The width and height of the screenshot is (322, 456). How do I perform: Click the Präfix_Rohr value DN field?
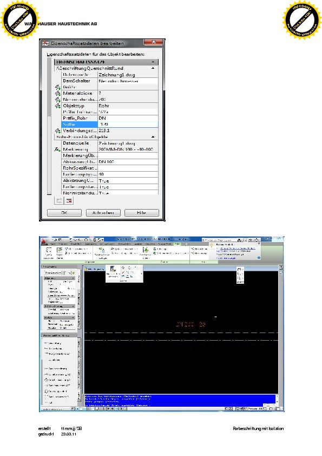128,118
